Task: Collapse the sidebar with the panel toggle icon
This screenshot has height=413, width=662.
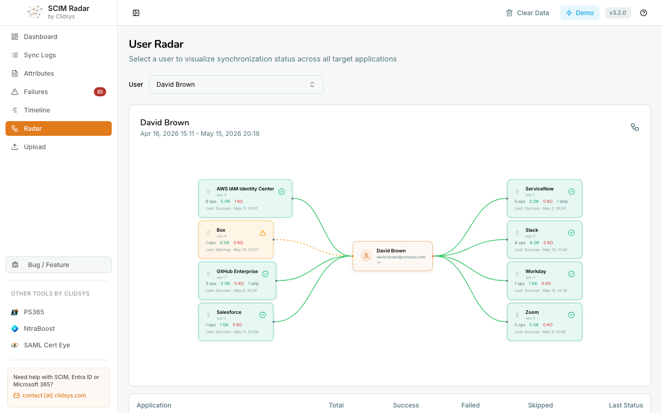Action: pyautogui.click(x=136, y=13)
